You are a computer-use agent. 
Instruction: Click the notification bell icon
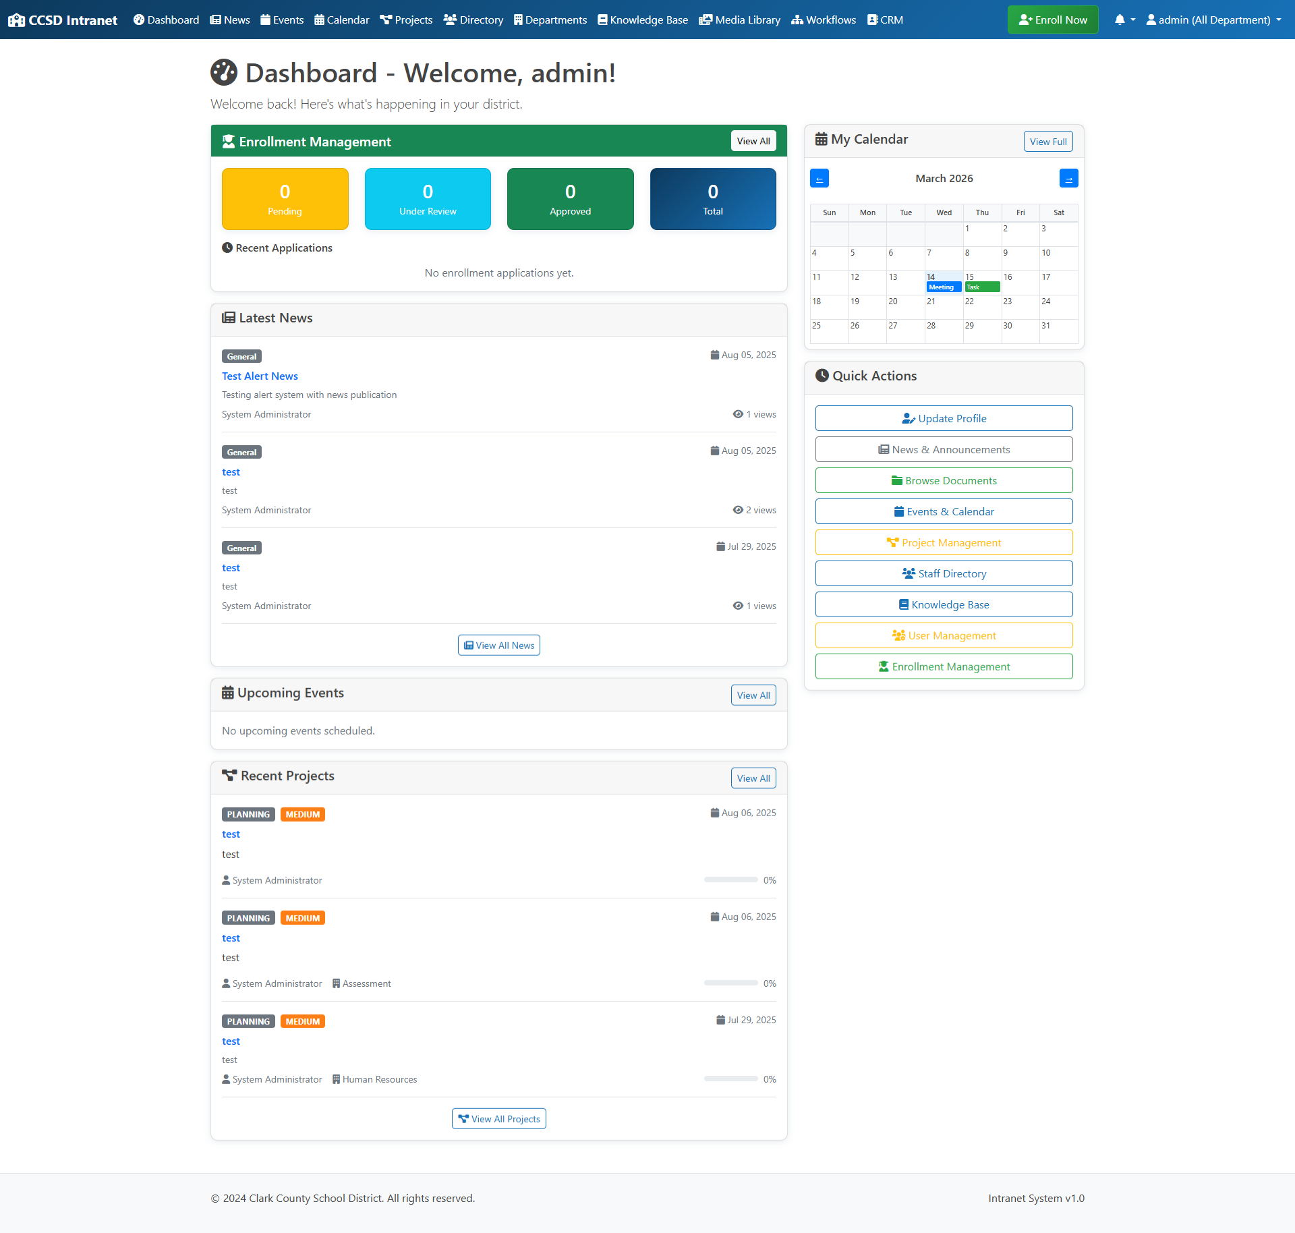click(1120, 20)
